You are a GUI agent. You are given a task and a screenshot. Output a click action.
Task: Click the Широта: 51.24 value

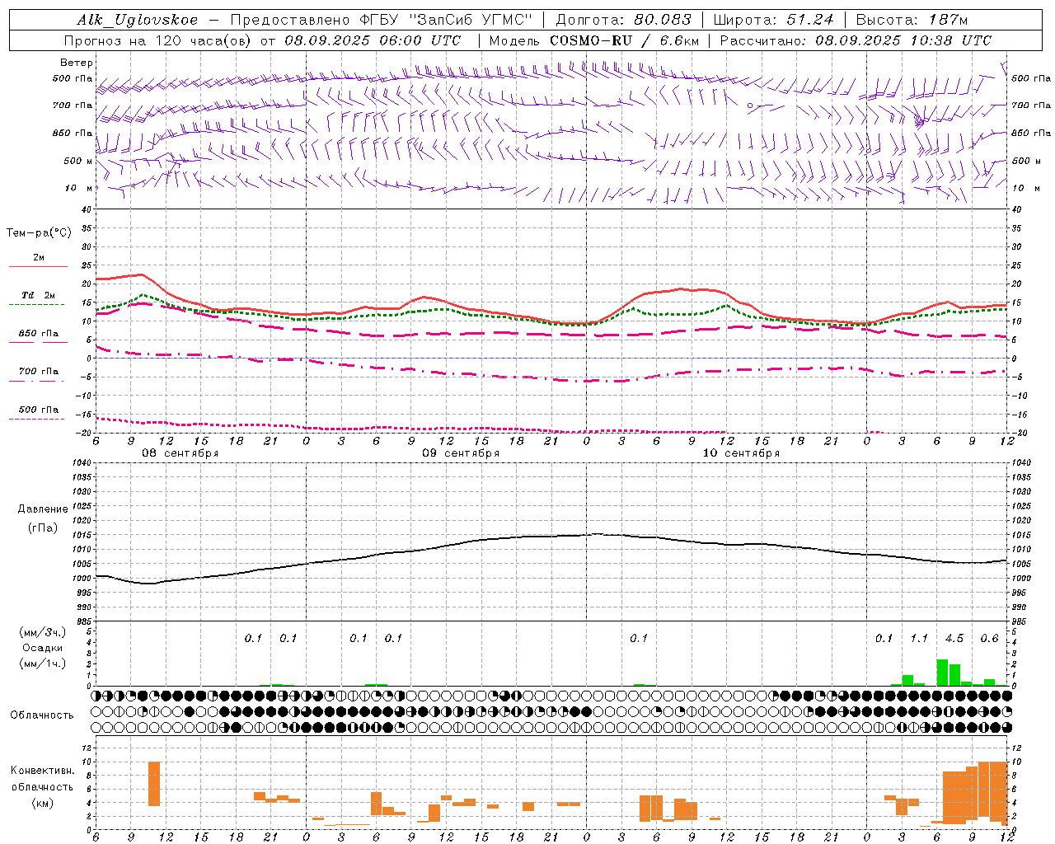[773, 20]
